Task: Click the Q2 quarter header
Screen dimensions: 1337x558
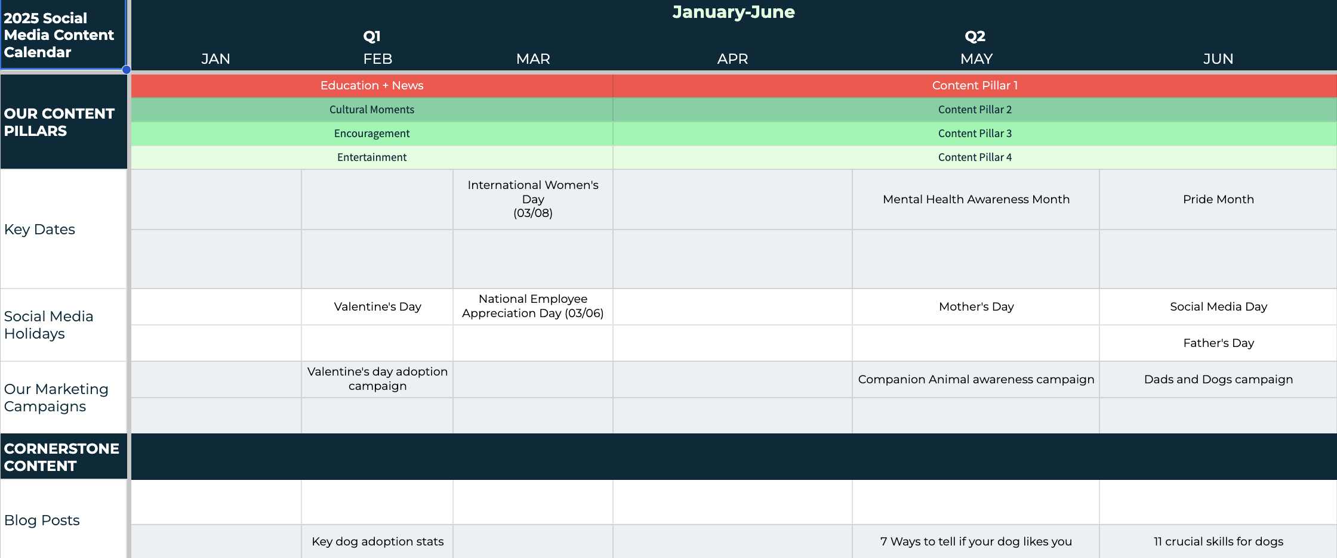Action: pyautogui.click(x=975, y=36)
